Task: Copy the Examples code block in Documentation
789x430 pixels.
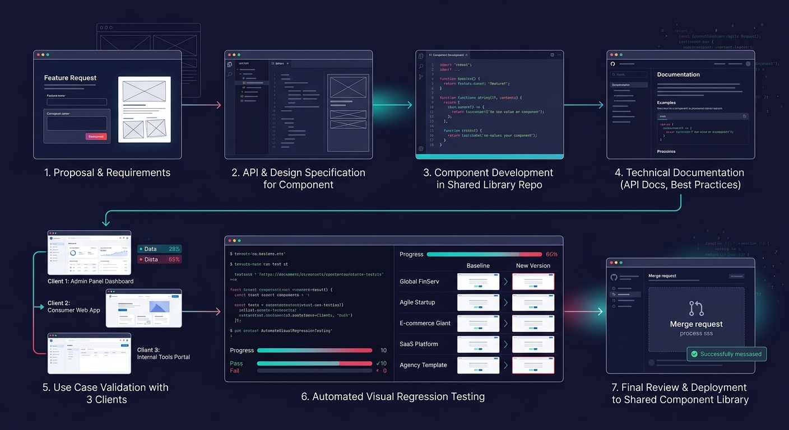Action: click(744, 116)
